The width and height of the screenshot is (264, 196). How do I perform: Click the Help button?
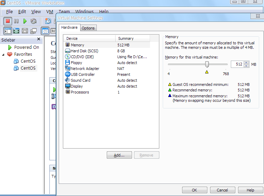(x=251, y=190)
